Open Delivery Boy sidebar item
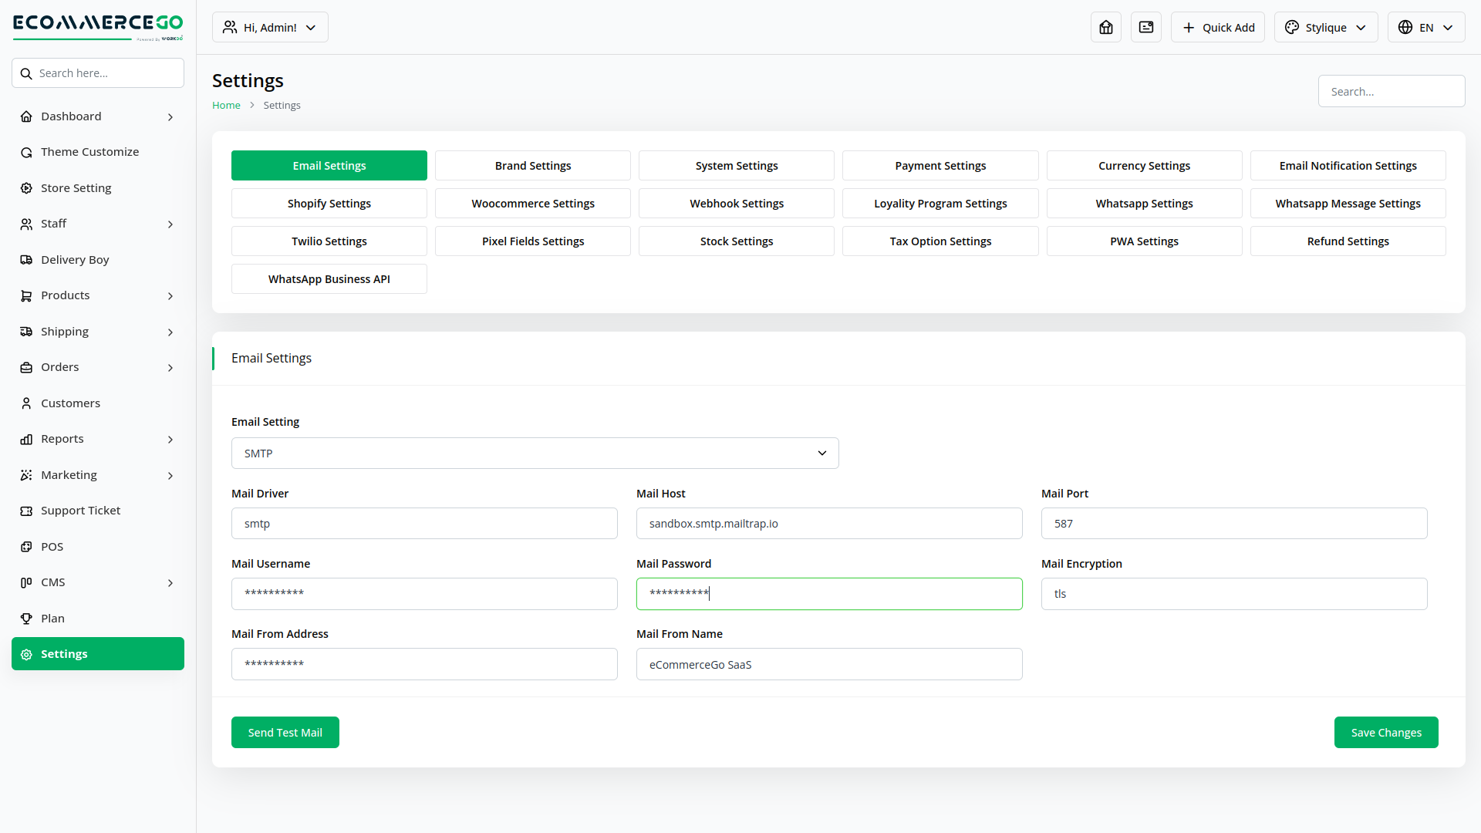Screen dimensions: 1481x833 coord(75,260)
